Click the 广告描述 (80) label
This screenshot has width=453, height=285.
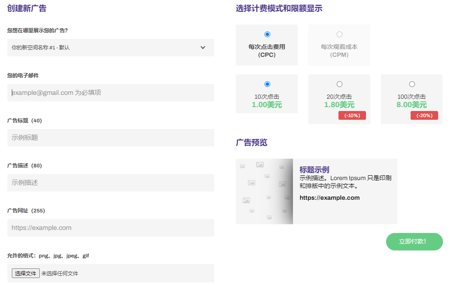[x=24, y=166]
